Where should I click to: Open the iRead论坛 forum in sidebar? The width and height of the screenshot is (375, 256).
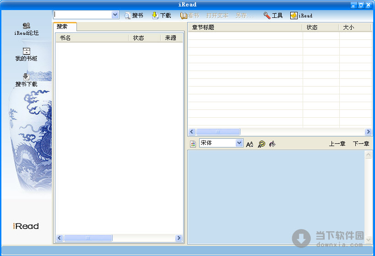pyautogui.click(x=26, y=29)
